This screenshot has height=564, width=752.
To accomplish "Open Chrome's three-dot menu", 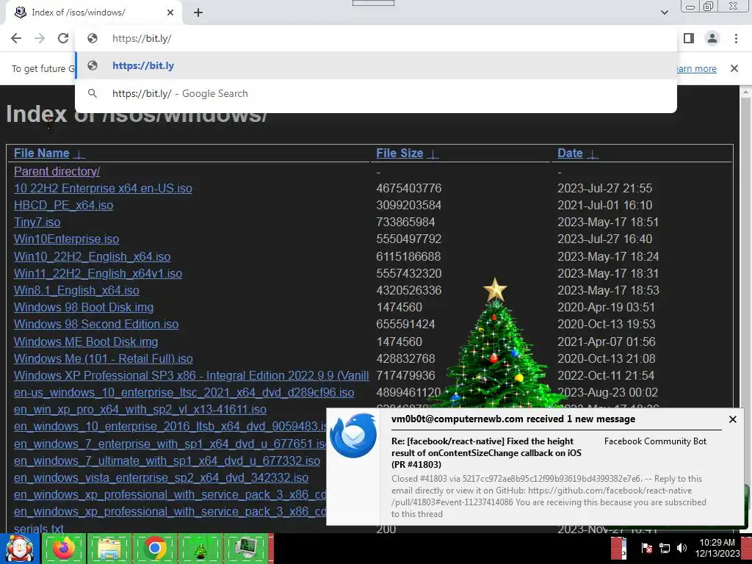I will (x=736, y=38).
